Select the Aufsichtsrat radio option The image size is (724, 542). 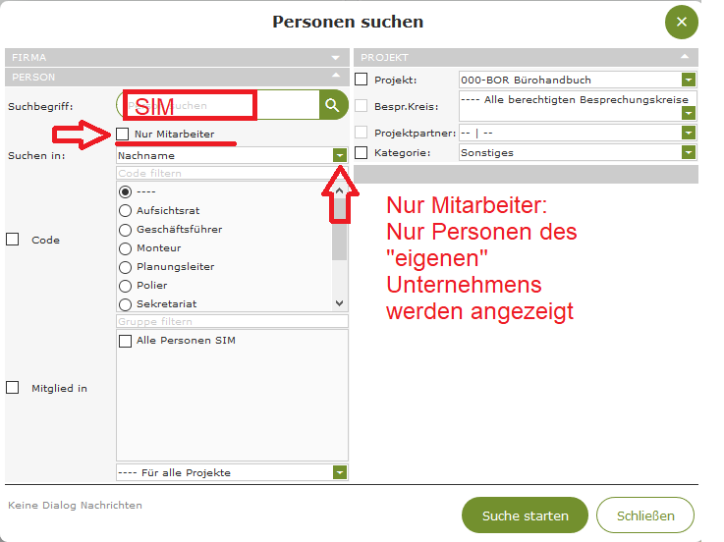pyautogui.click(x=125, y=210)
